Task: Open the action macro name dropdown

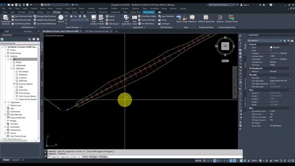Action: click(x=79, y=20)
